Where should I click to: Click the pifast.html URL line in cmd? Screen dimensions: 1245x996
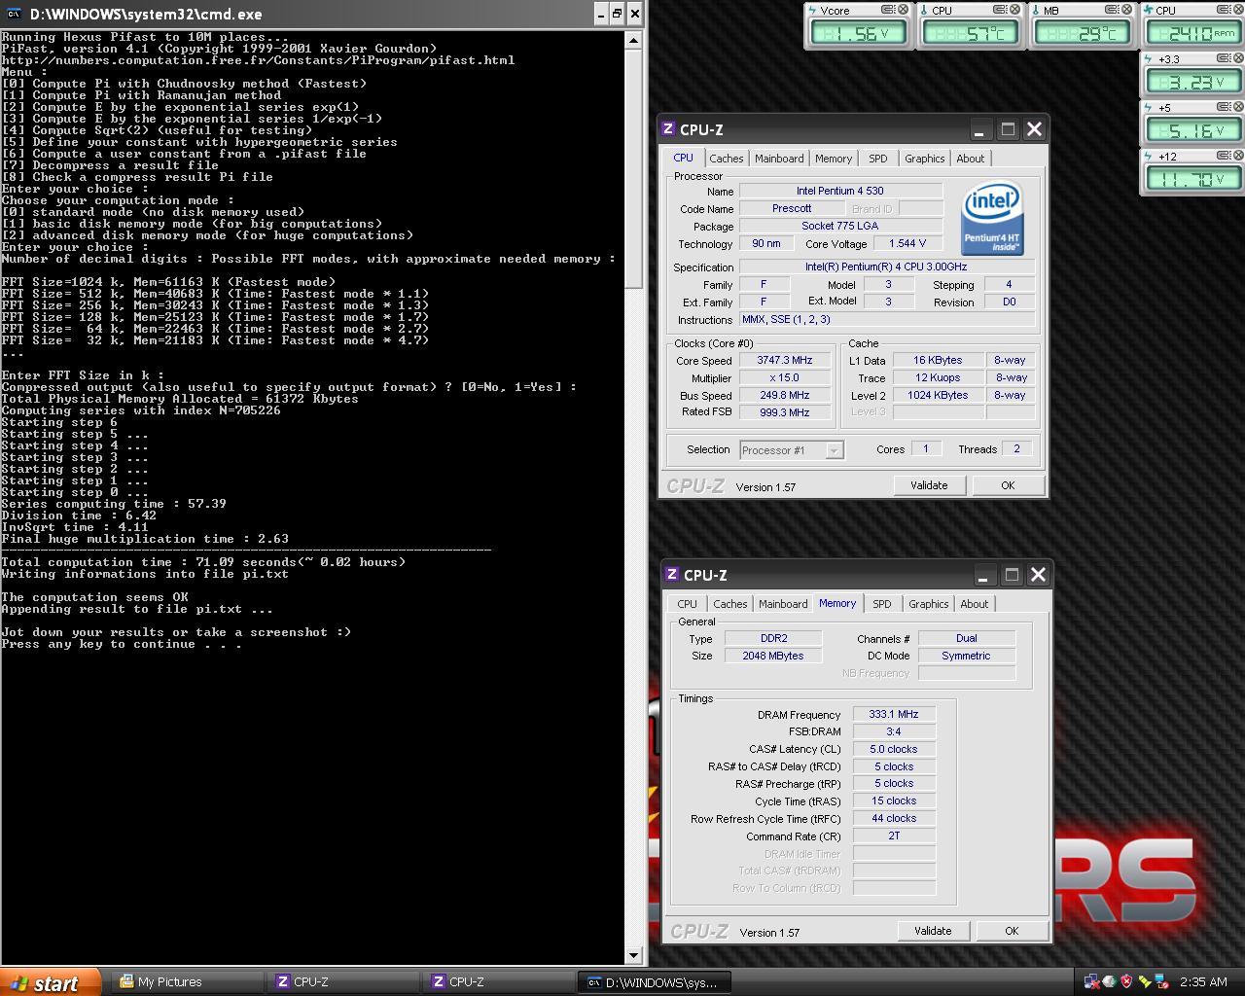click(258, 60)
